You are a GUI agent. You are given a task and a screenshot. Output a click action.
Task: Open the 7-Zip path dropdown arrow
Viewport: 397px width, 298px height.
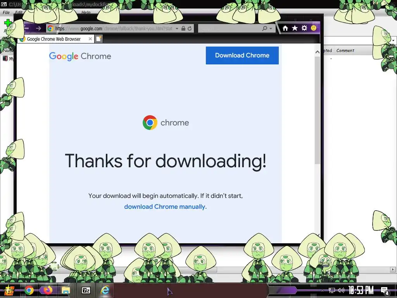tap(393, 40)
